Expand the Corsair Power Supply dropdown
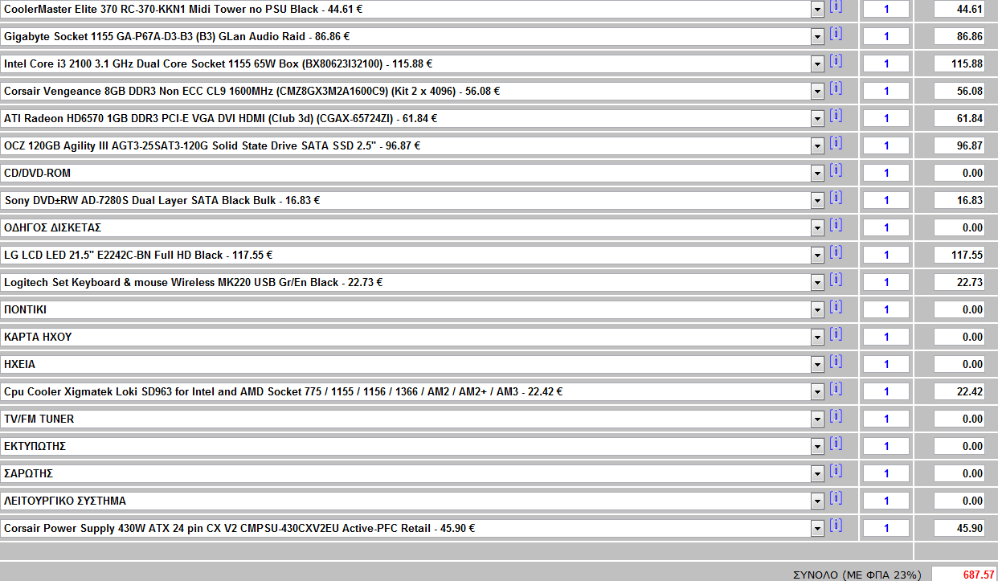The width and height of the screenshot is (998, 581). point(818,529)
